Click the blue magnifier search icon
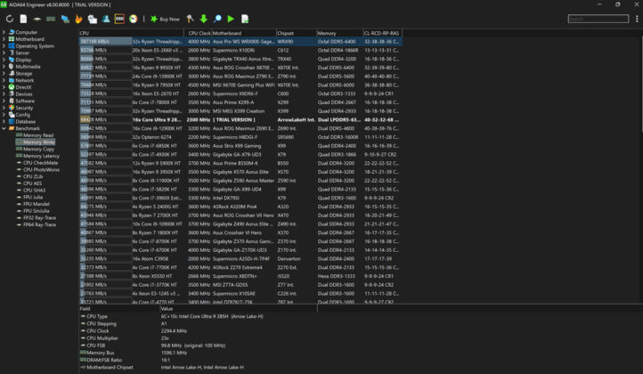This screenshot has width=643, height=374. coord(217,19)
